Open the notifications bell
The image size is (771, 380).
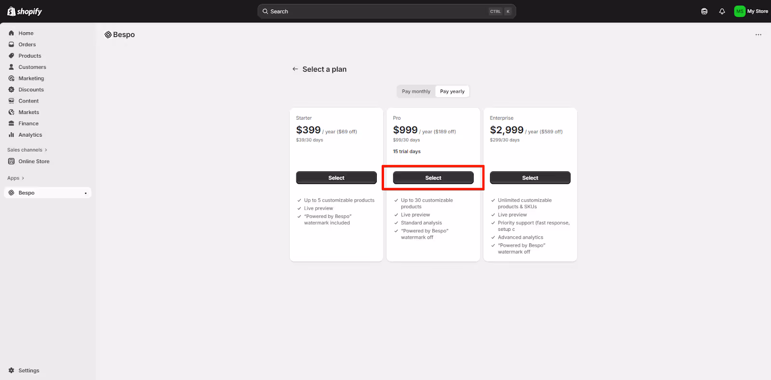pyautogui.click(x=722, y=12)
